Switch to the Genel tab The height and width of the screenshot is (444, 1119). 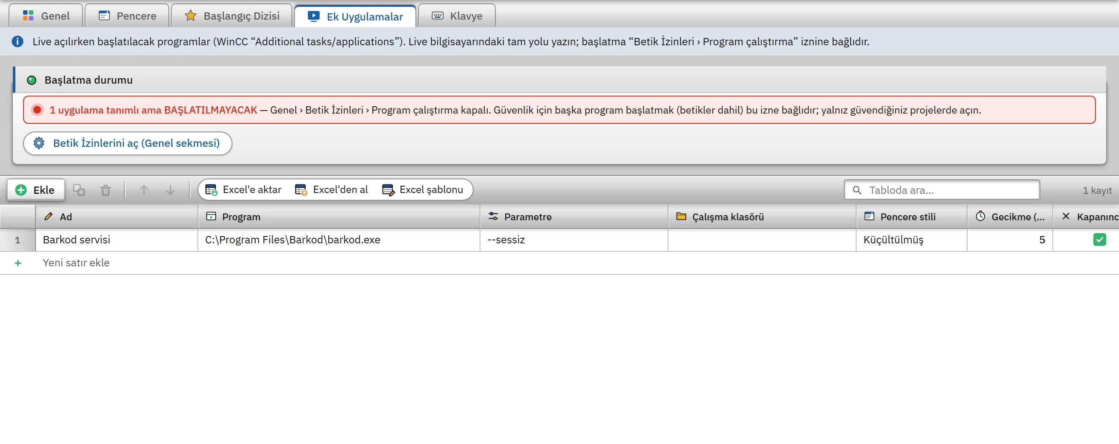[46, 16]
